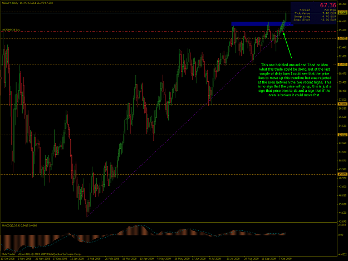This screenshot has height=261, width=348.
Task: Click the 64.000 horizontal level price tag
Action: pyautogui.click(x=342, y=38)
